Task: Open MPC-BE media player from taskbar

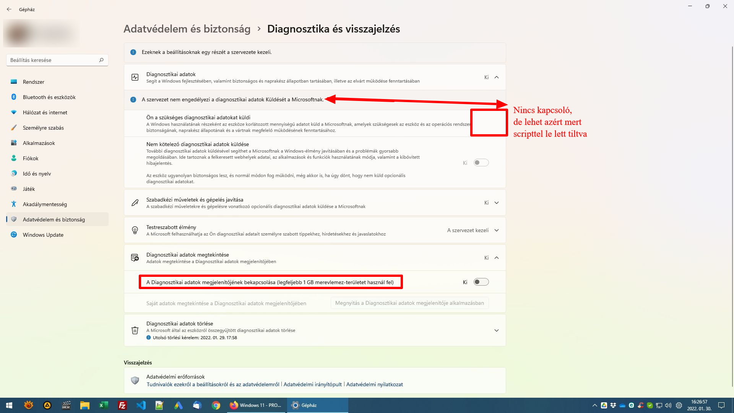Action: (x=66, y=405)
